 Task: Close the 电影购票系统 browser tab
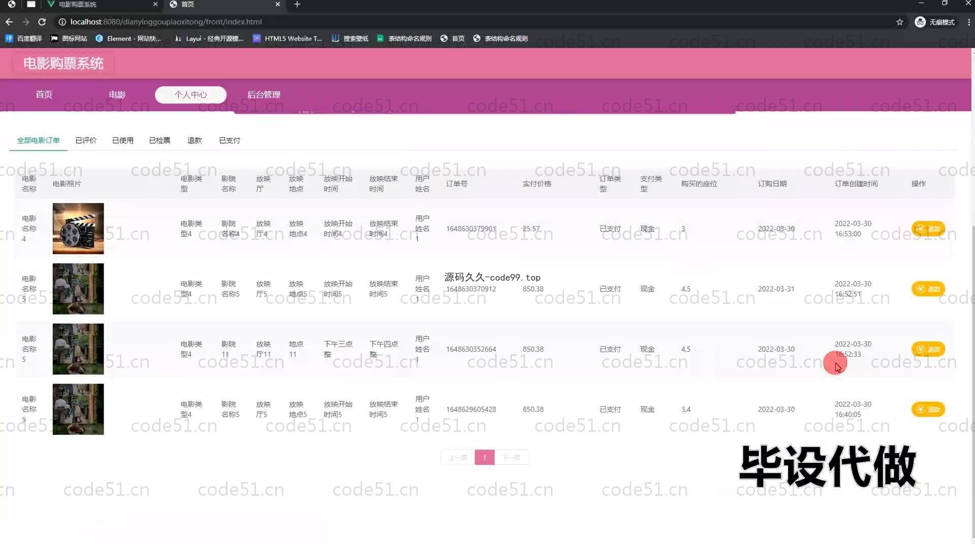pyautogui.click(x=155, y=4)
